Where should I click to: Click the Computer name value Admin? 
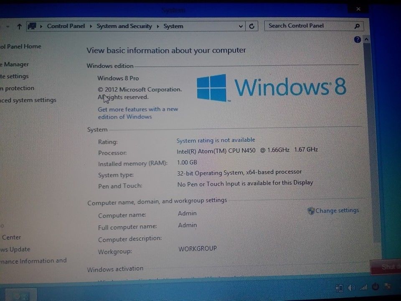click(187, 213)
